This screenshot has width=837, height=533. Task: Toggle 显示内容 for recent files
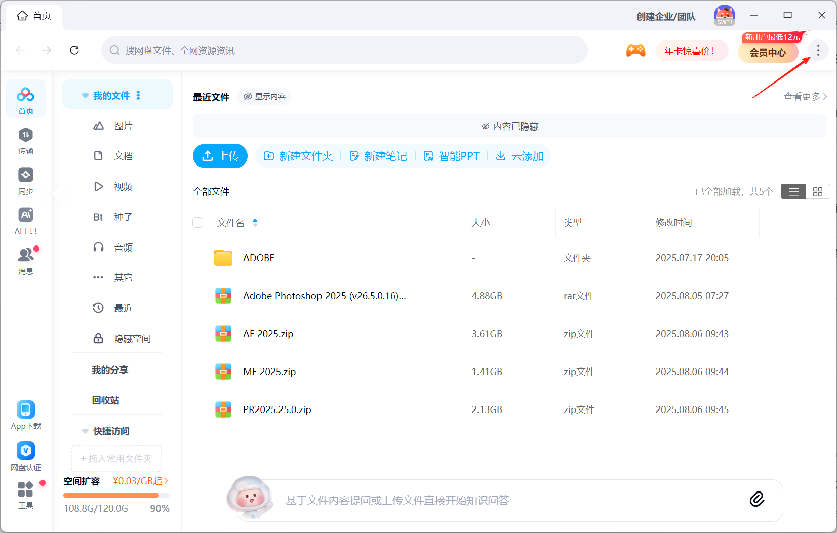pyautogui.click(x=264, y=96)
